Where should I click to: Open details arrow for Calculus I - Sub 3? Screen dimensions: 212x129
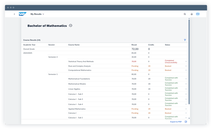pyautogui.click(x=186, y=99)
